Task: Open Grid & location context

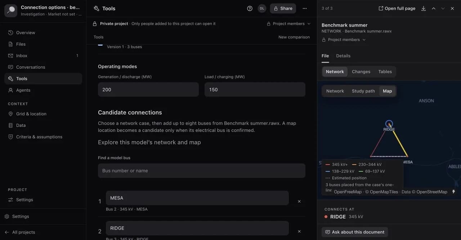Action: point(43,114)
